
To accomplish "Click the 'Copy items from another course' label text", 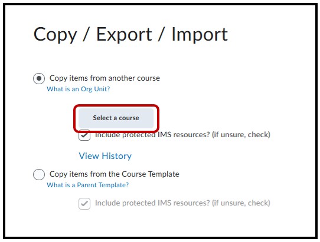I will click(105, 78).
